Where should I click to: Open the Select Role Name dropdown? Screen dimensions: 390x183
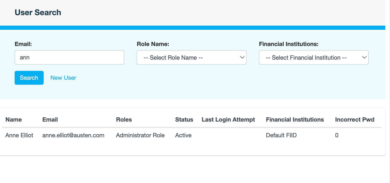191,58
